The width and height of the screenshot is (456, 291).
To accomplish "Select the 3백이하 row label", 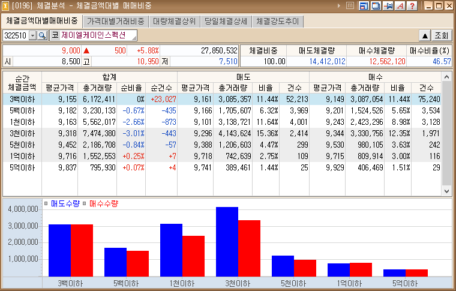I will click(22, 99).
